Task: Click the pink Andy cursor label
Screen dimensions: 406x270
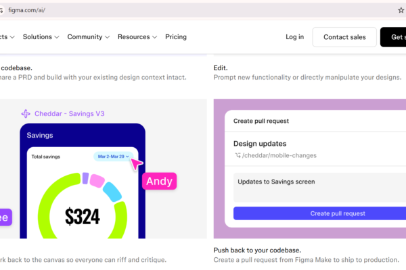Action: click(x=159, y=181)
